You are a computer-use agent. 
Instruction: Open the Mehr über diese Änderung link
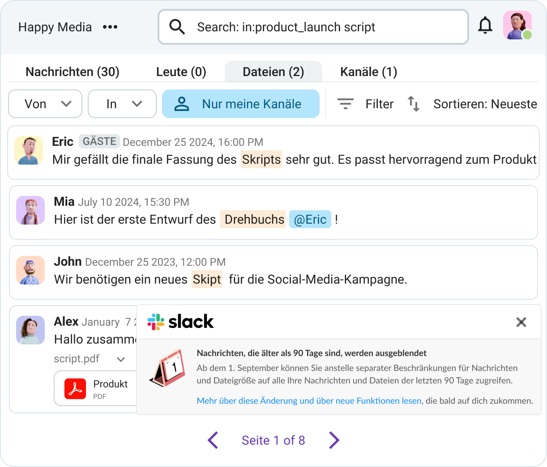pyautogui.click(x=309, y=401)
